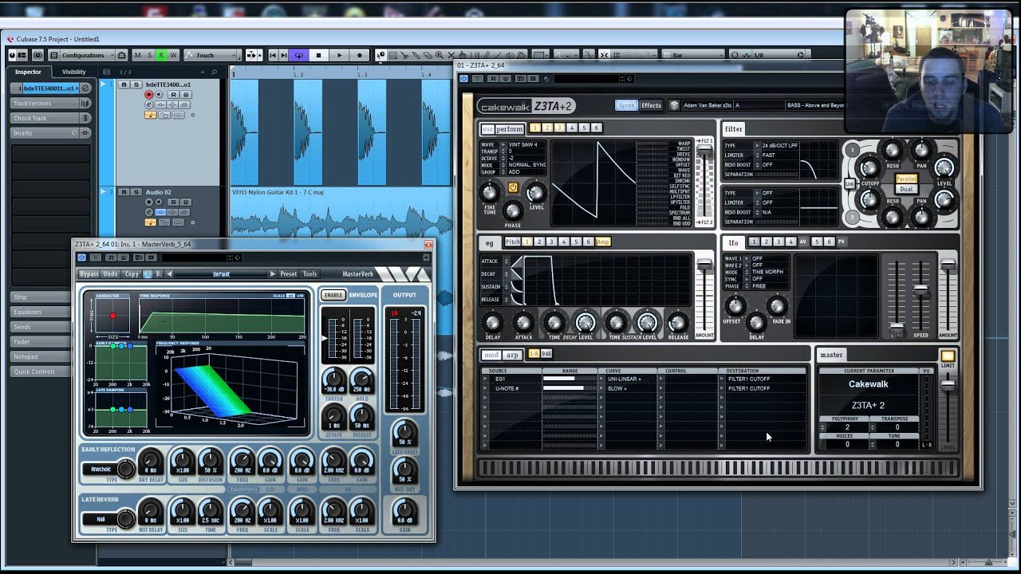Viewport: 1021px width, 574px height.
Task: Adjust Z3TA+ master Level slider
Action: point(948,385)
